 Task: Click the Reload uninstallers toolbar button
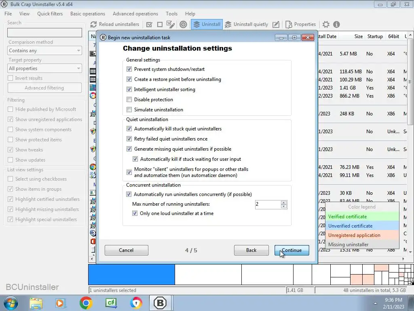pyautogui.click(x=114, y=24)
